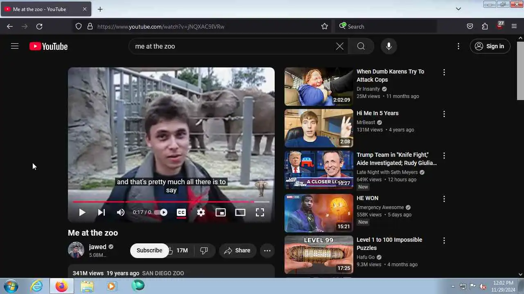This screenshot has width=524, height=294.
Task: Start voice search with the microphone icon
Action: click(x=389, y=46)
